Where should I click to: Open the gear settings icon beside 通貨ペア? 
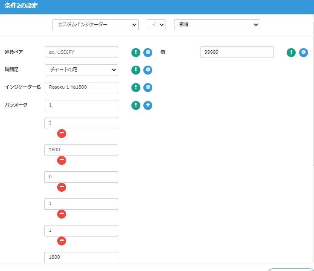(x=148, y=52)
